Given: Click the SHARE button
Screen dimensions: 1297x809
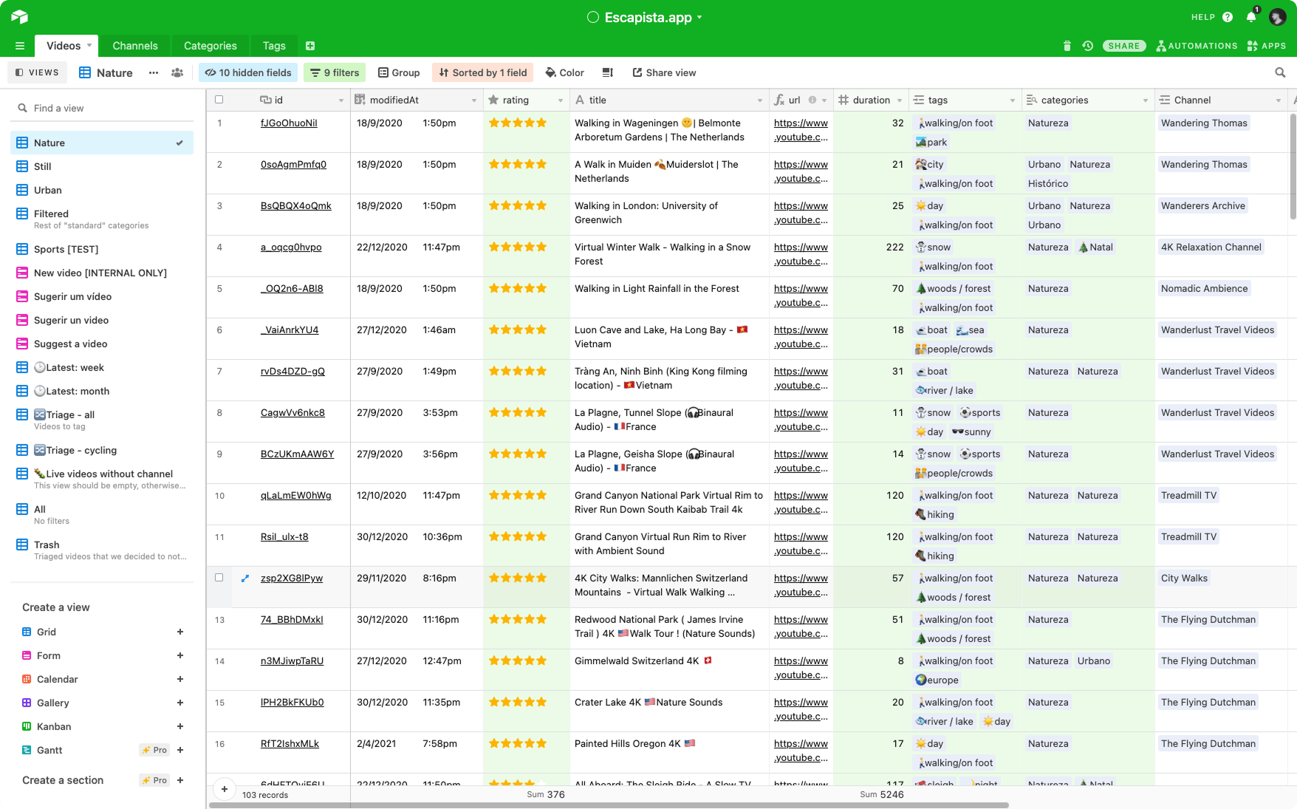Looking at the screenshot, I should point(1123,46).
